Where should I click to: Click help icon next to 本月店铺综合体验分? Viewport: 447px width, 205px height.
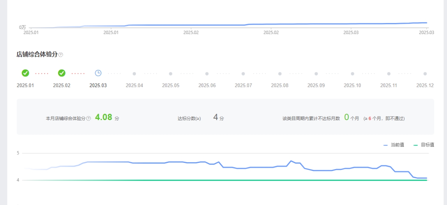89,118
